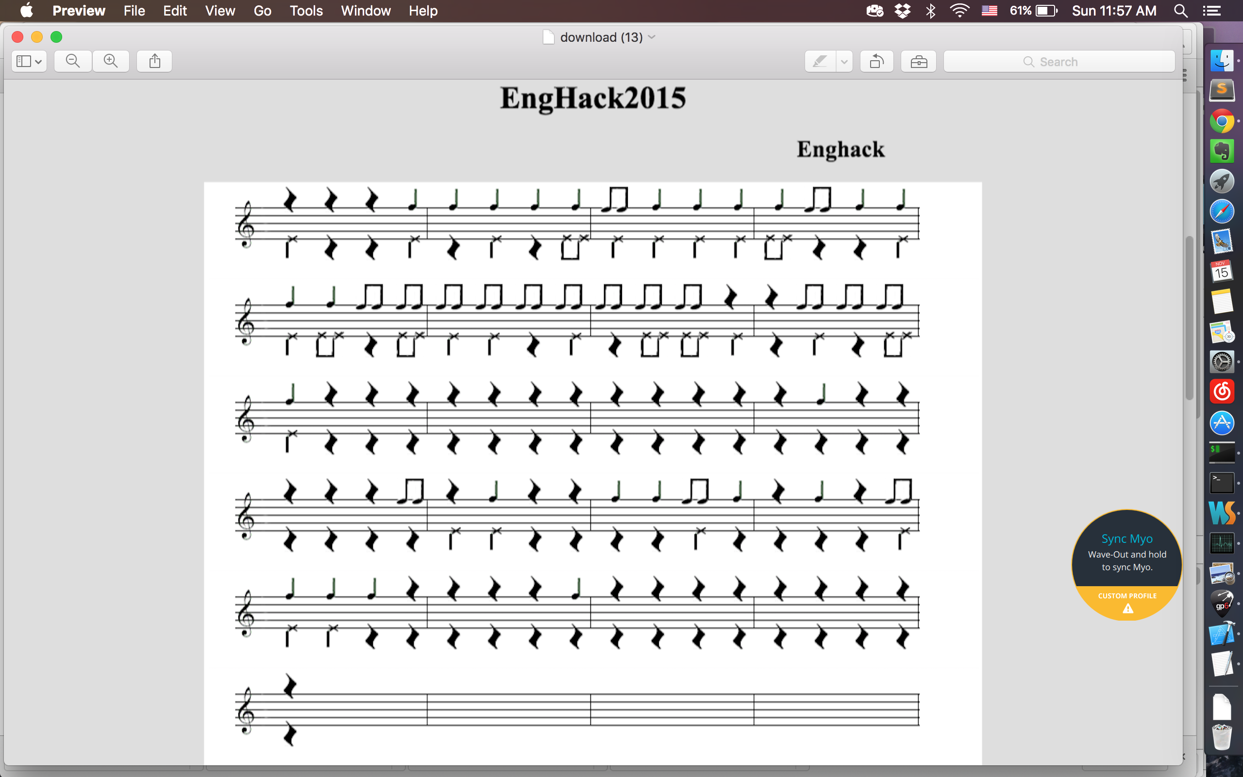This screenshot has height=777, width=1243.
Task: Click the Custom Profile Myo warning button
Action: (x=1127, y=602)
